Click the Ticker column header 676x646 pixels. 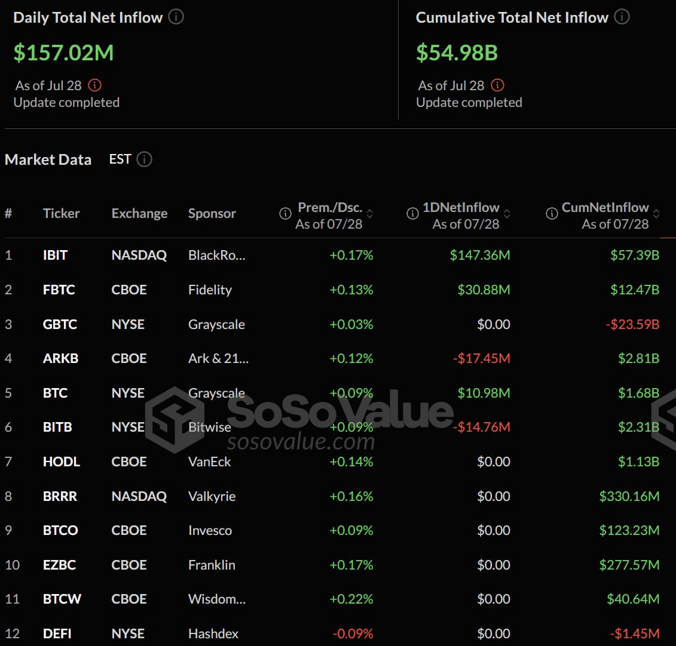tap(61, 213)
